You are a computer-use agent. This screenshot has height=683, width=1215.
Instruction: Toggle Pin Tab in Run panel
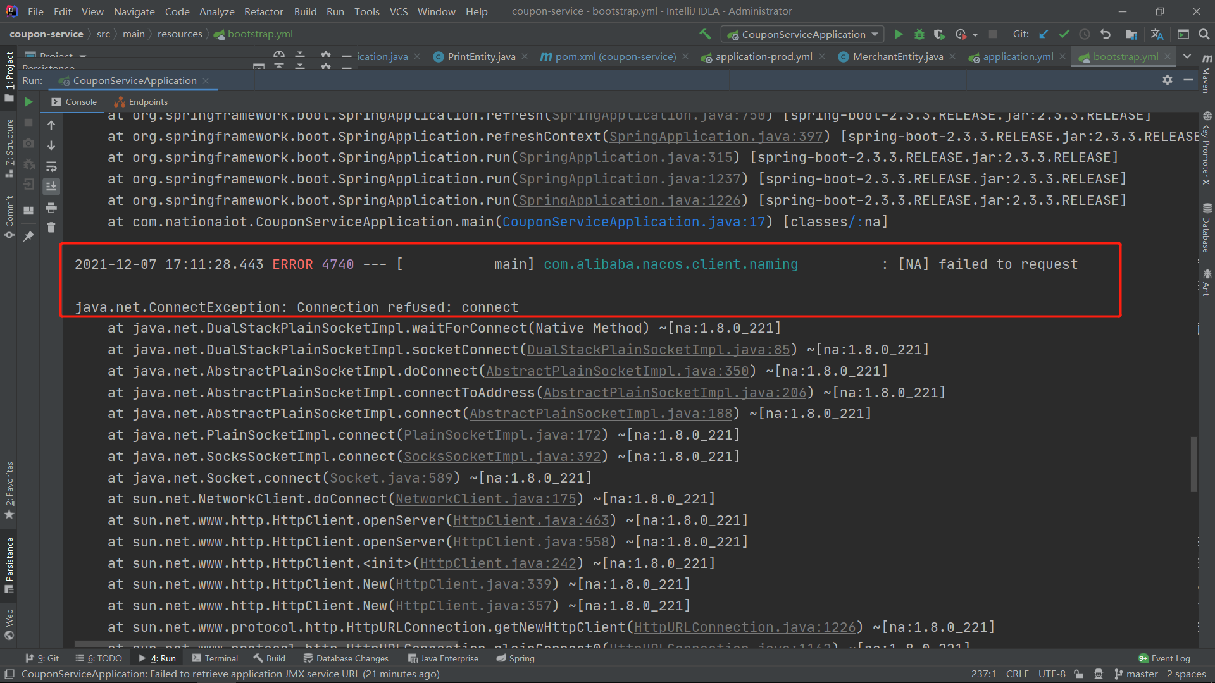pos(28,236)
